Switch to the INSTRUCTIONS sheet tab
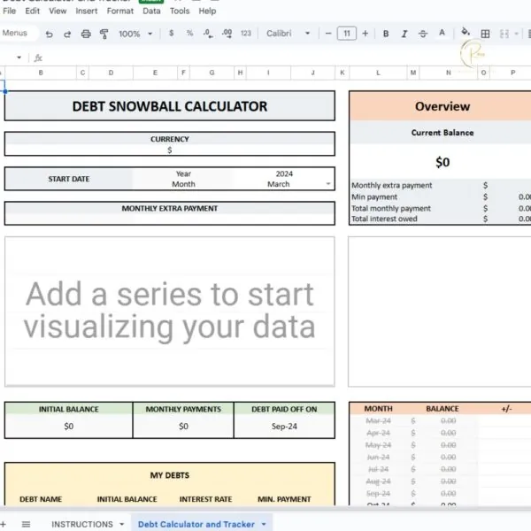 pos(82,524)
